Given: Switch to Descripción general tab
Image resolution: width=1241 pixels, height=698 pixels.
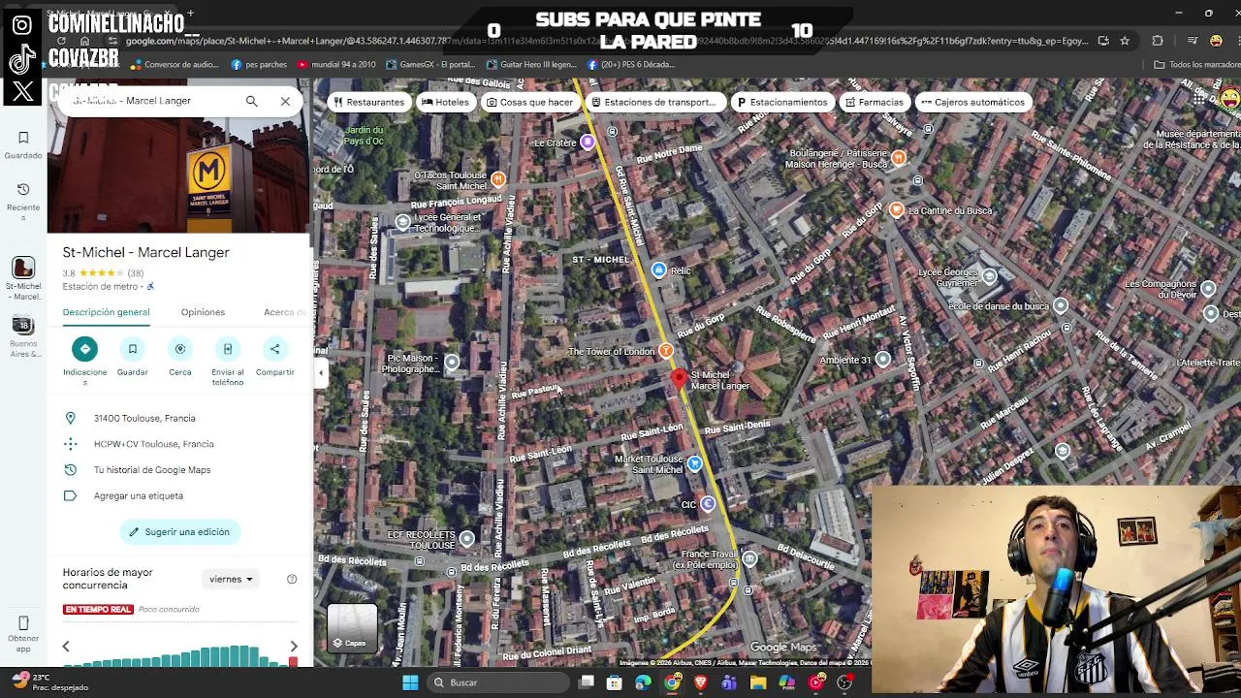Looking at the screenshot, I should (106, 312).
